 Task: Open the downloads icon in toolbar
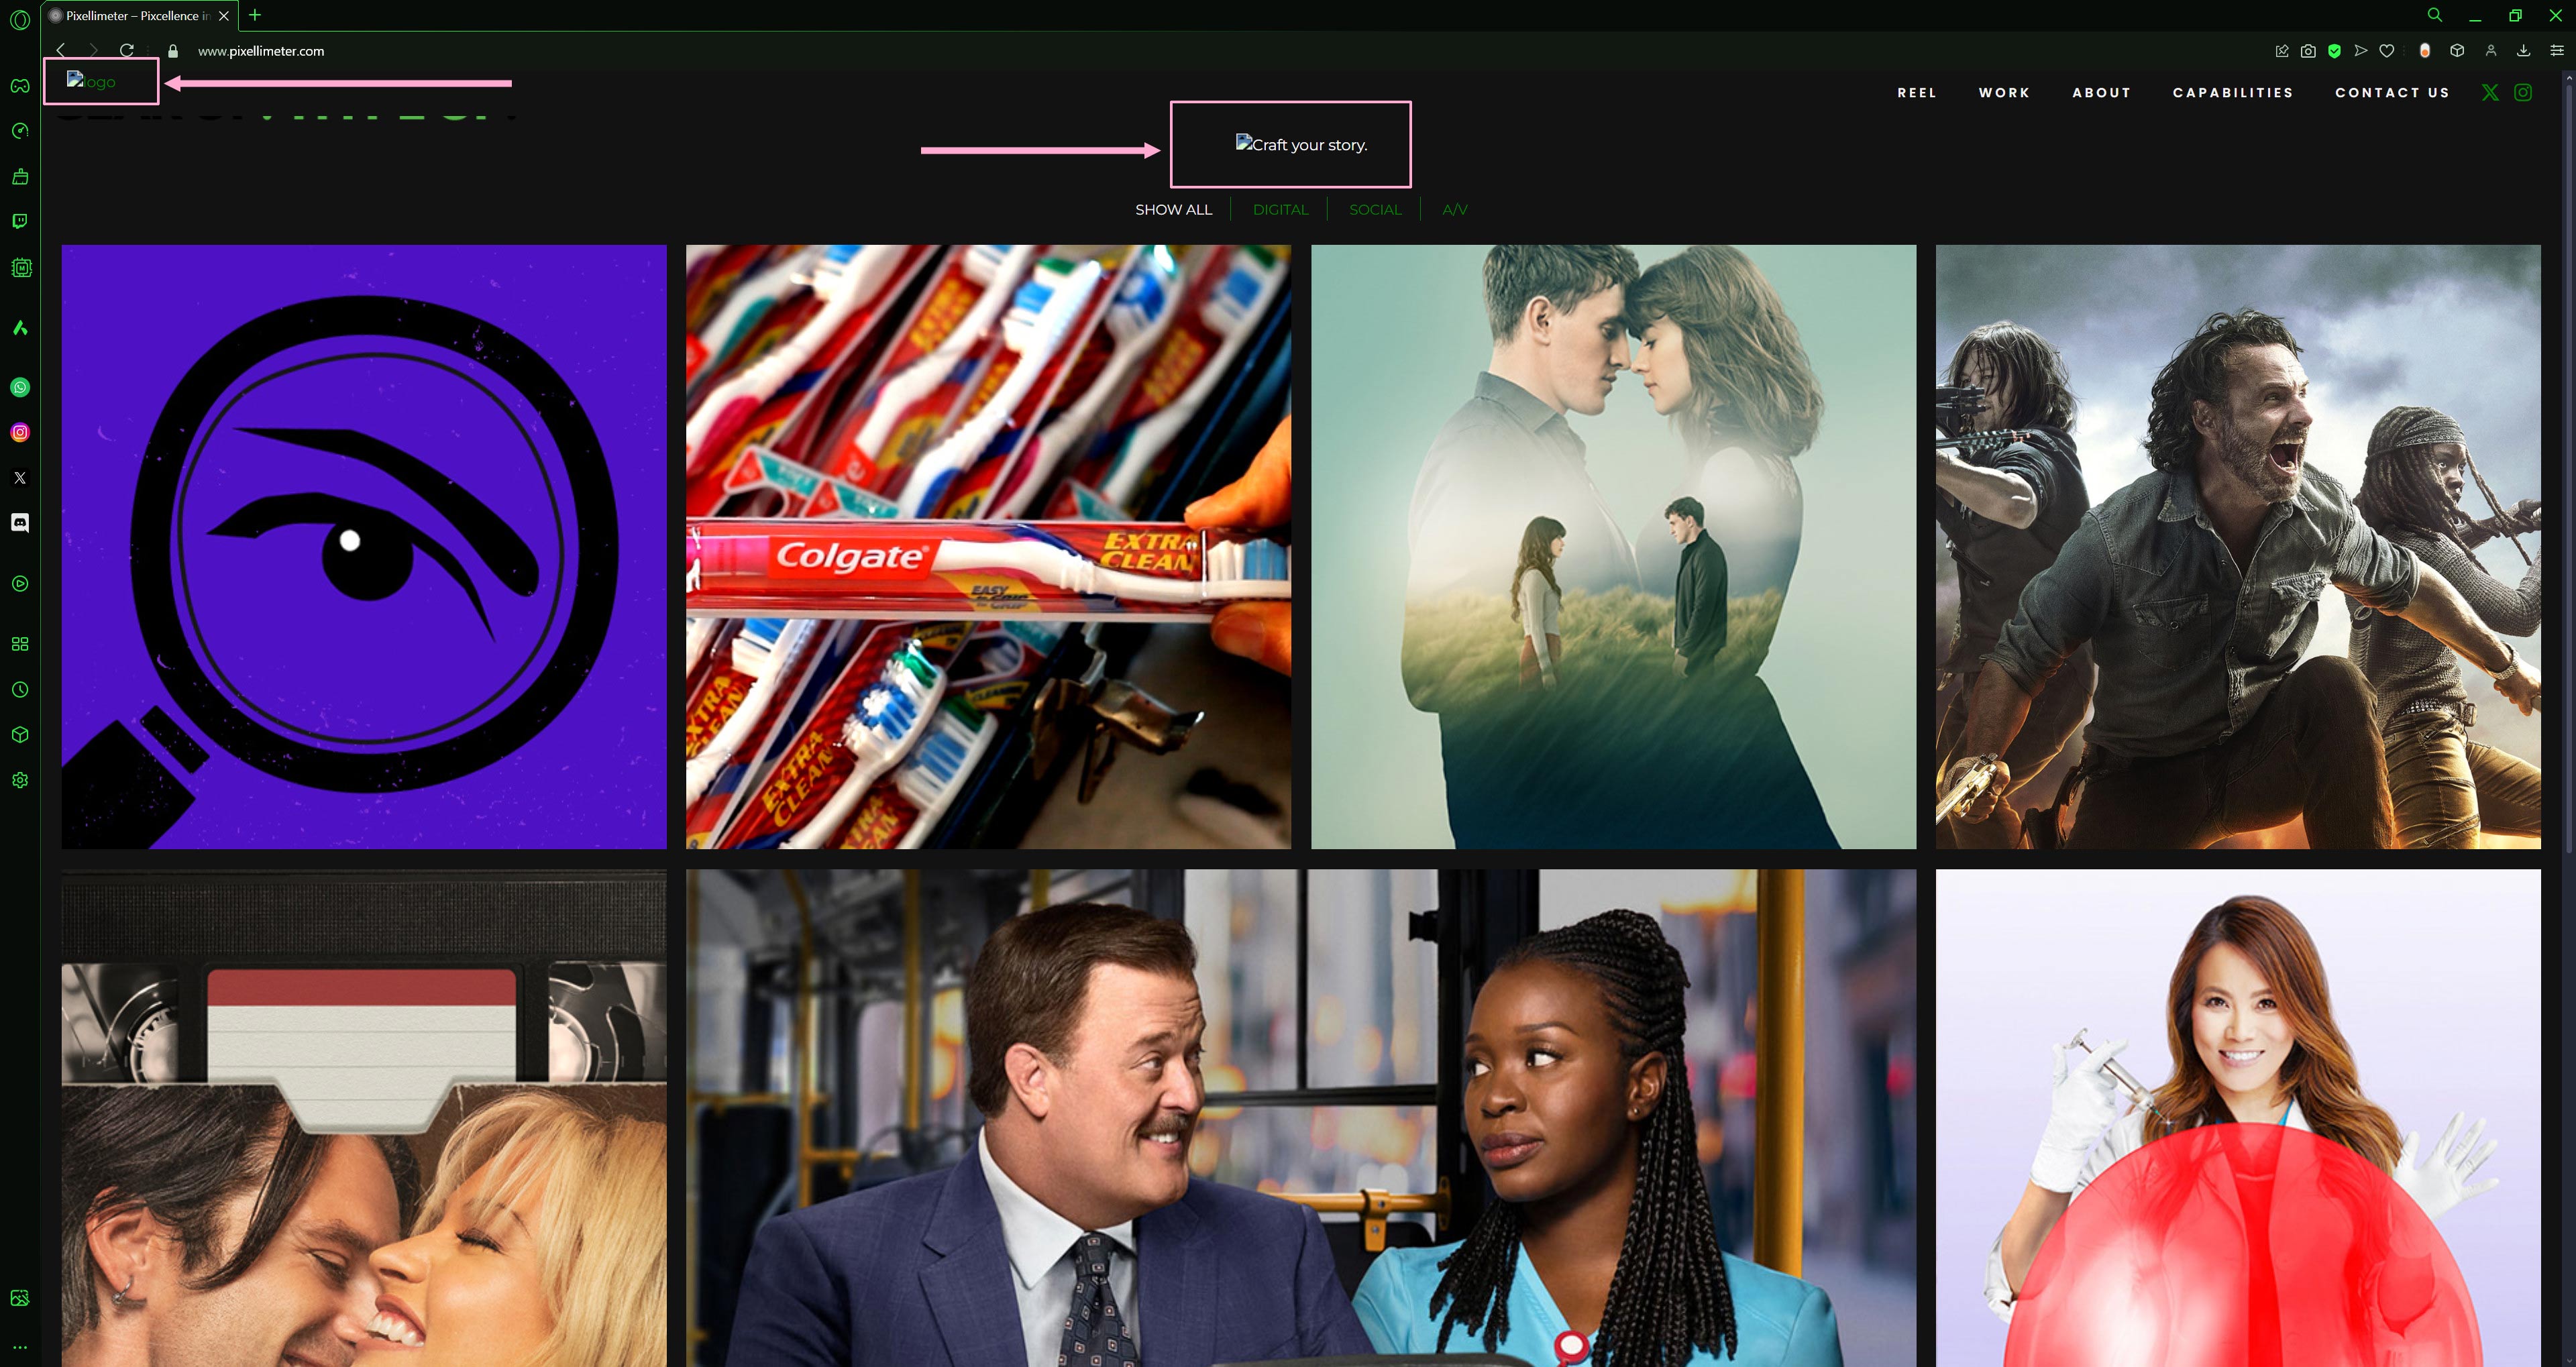[x=2524, y=51]
